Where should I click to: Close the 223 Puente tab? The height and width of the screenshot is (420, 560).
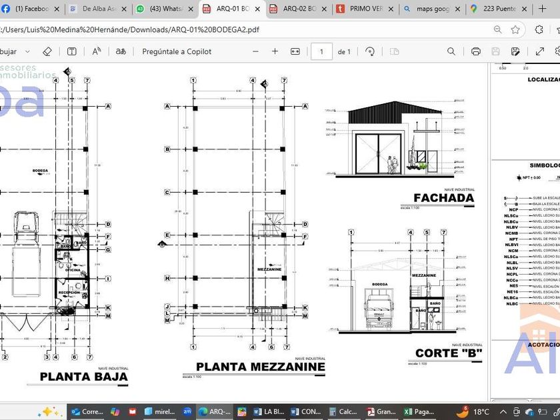pyautogui.click(x=524, y=9)
